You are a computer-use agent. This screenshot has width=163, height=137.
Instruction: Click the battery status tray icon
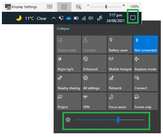pos(76,18)
